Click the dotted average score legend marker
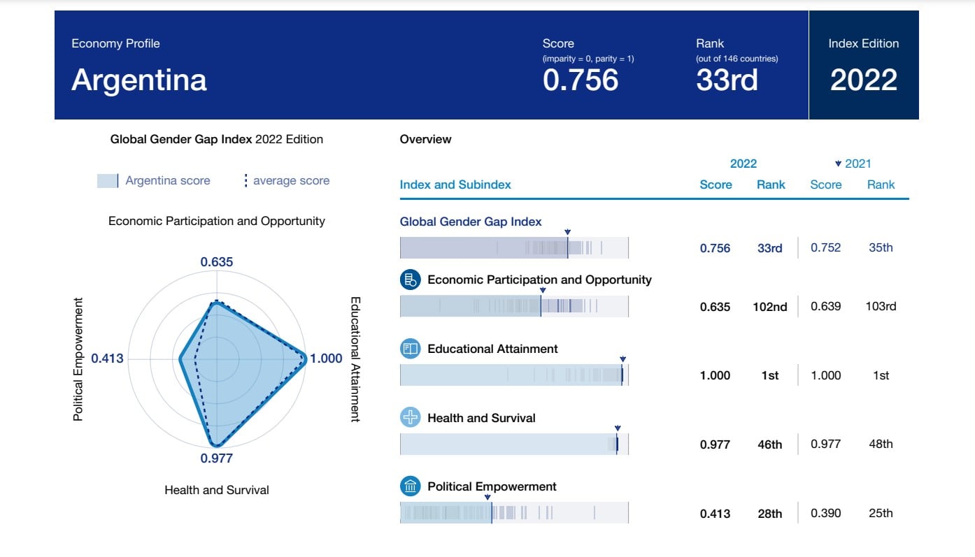The image size is (975, 557). [x=245, y=180]
